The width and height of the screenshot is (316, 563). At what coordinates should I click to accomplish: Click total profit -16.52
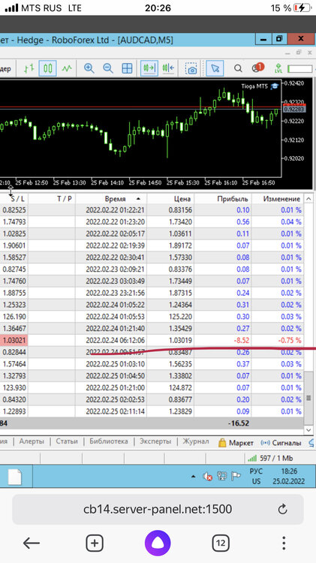pos(239,423)
